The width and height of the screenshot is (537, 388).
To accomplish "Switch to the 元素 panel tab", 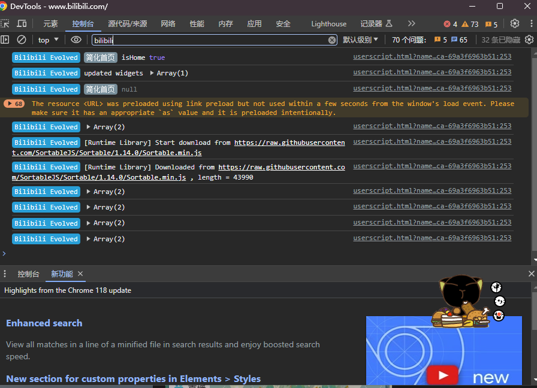I will click(50, 23).
